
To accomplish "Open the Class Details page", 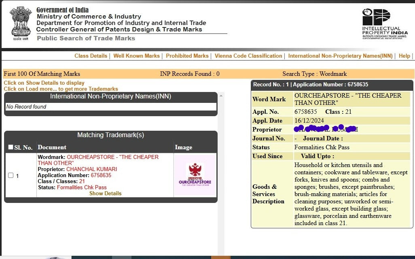I will click(91, 56).
